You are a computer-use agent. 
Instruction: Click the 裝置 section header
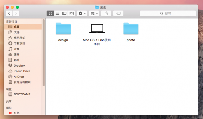pyautogui.click(x=9, y=89)
